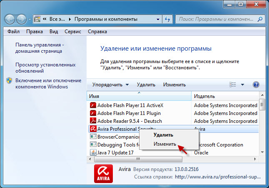269x188 pixels.
Task: Choose Изменить in the context menu
Action: pyautogui.click(x=165, y=144)
